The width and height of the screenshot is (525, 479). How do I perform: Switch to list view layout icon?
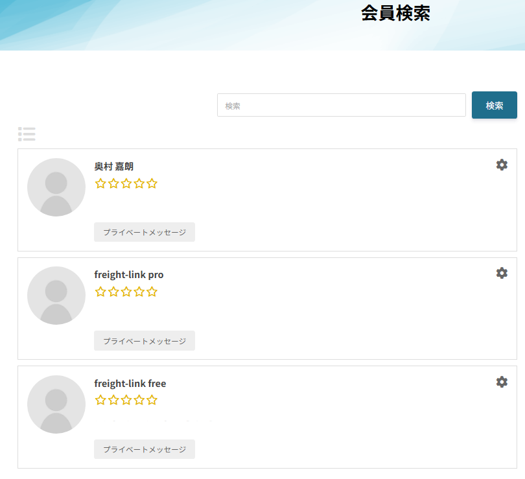(x=27, y=134)
